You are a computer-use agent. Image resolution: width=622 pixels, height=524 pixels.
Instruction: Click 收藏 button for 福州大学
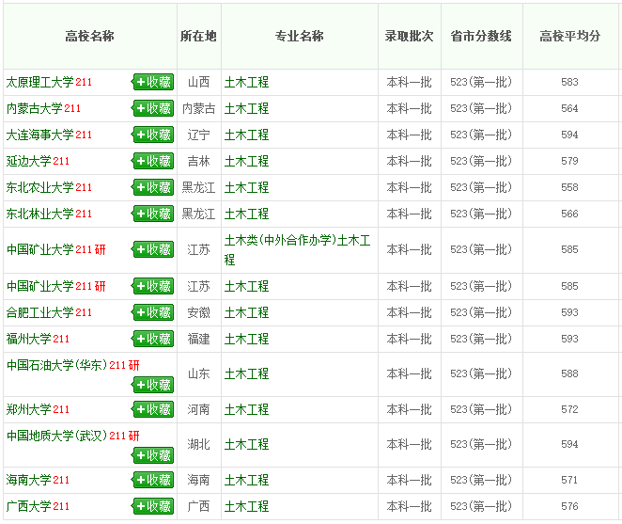(x=153, y=339)
